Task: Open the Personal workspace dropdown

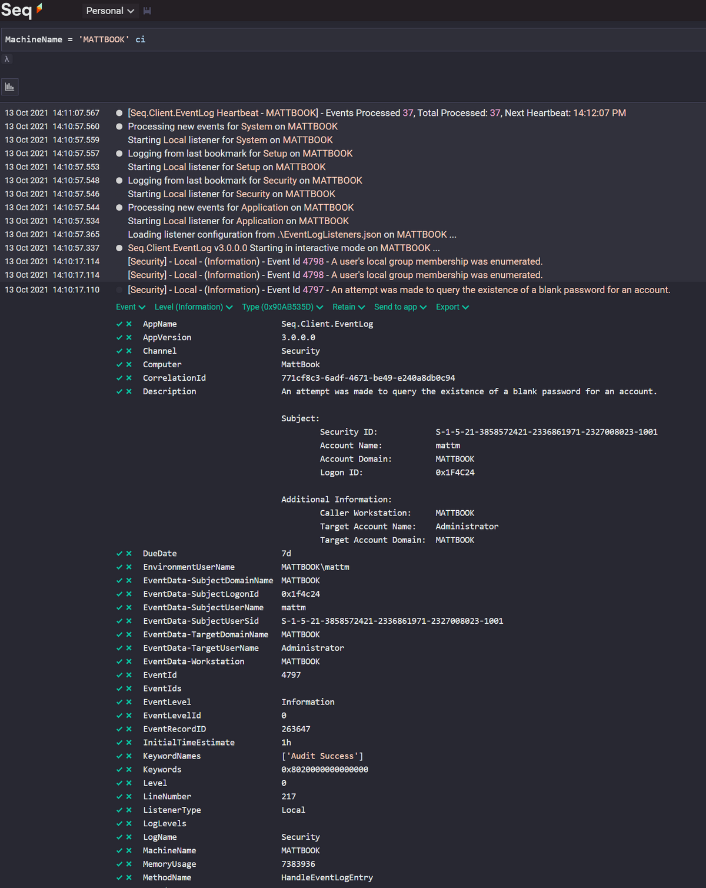Action: (110, 11)
